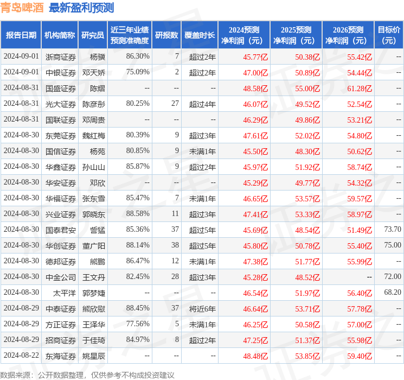Select the 方正证券 institution cell

[61, 325]
